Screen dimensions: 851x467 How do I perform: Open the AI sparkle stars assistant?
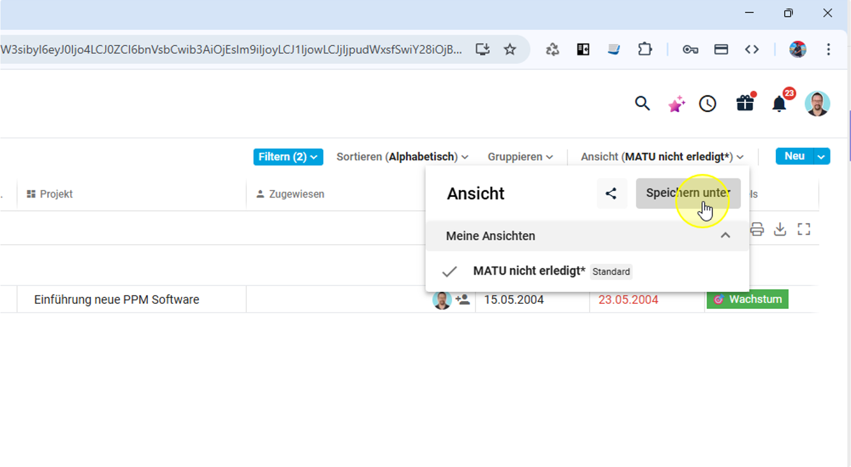tap(676, 103)
